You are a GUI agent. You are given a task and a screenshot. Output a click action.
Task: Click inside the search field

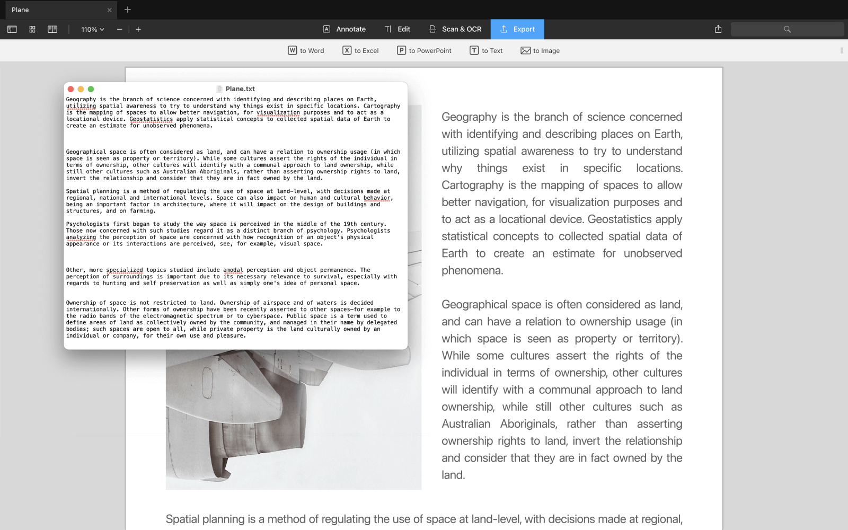click(x=788, y=29)
